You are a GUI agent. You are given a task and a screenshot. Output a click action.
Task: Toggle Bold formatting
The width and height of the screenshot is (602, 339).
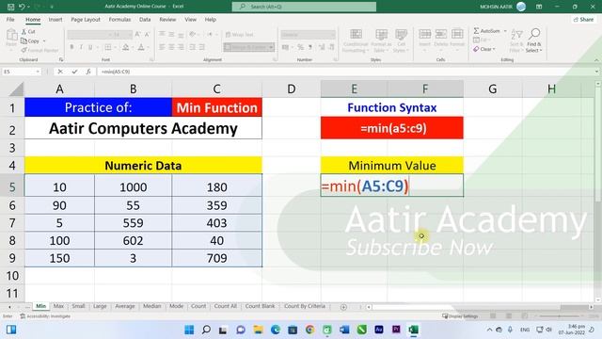[71, 47]
